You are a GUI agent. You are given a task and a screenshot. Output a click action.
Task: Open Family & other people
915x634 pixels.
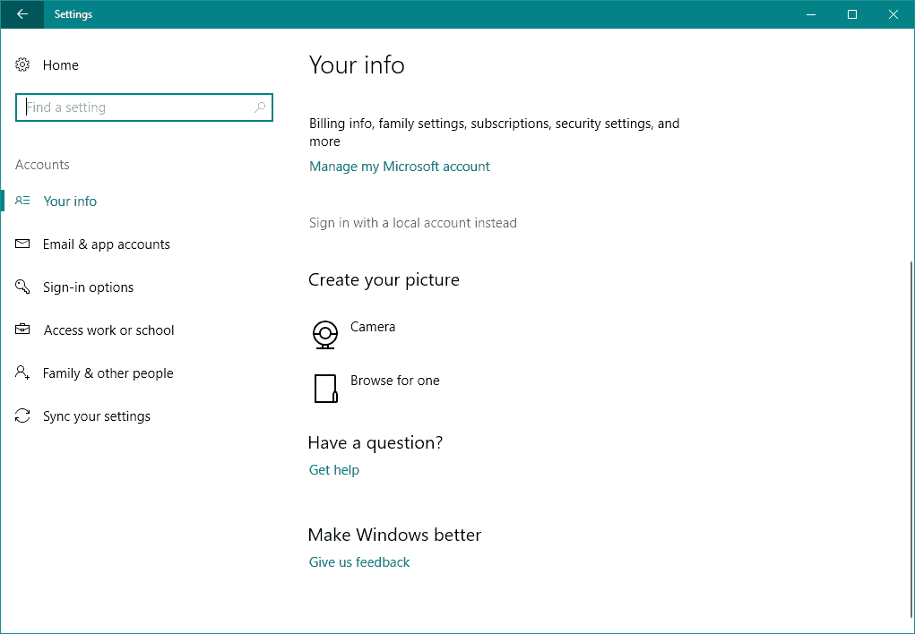click(108, 373)
